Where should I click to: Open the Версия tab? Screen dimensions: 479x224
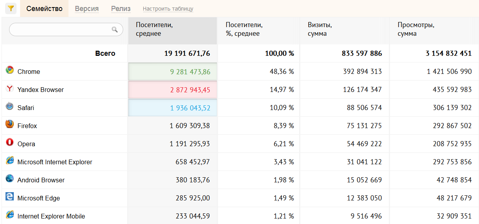pos(87,9)
